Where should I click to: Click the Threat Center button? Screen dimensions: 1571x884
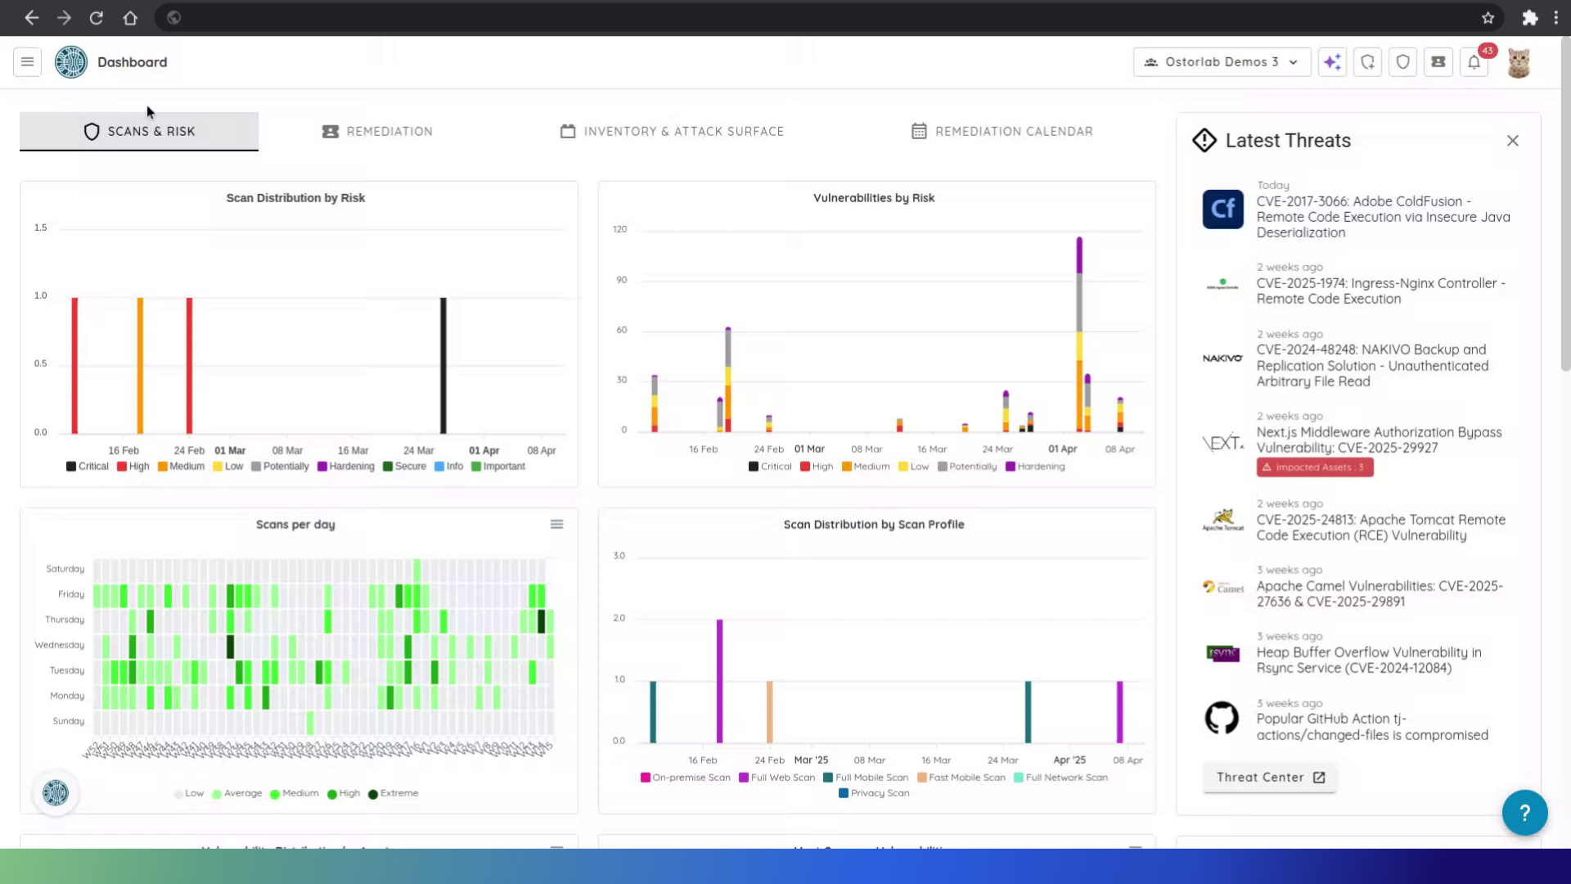pyautogui.click(x=1270, y=778)
